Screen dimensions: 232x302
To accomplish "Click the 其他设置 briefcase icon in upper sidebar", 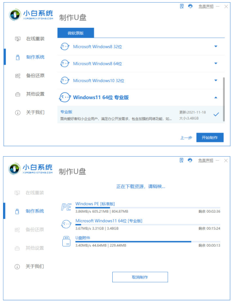I will (18, 94).
